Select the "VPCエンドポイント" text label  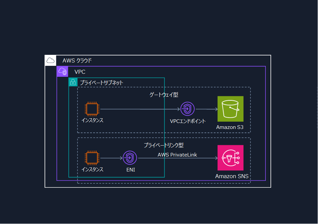188,121
